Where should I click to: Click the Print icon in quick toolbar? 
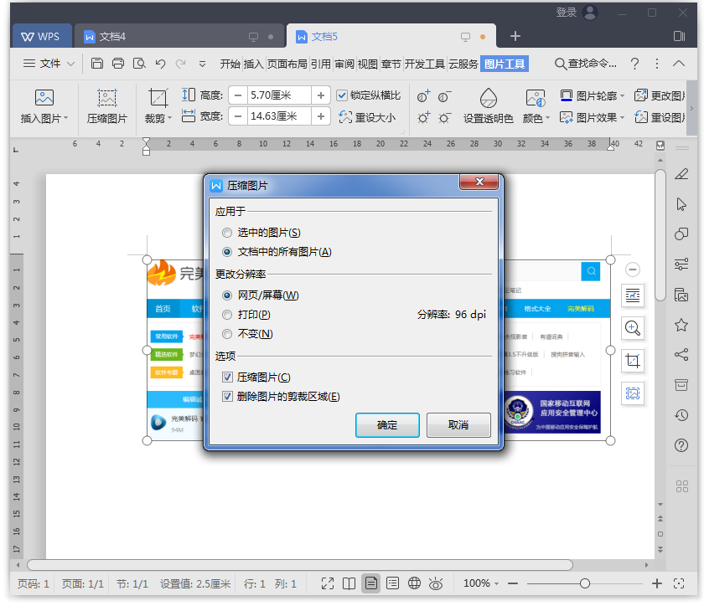point(118,64)
